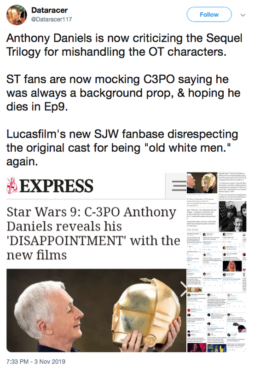Click the small photo of Daniels with helmet
This screenshot has height=368, width=254.
(x=202, y=183)
